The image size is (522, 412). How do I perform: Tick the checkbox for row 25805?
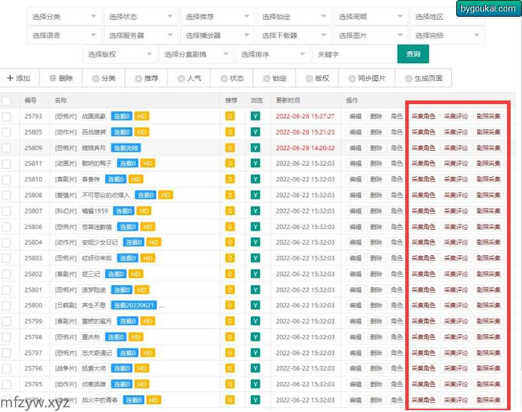7,132
